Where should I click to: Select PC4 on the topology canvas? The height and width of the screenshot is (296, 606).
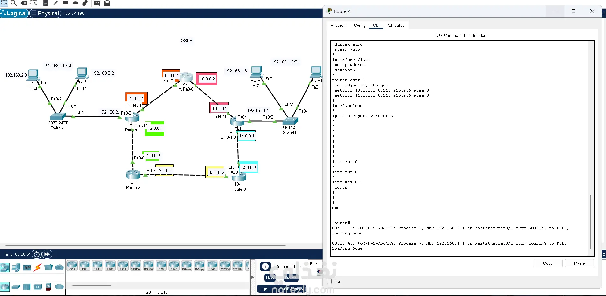point(33,75)
